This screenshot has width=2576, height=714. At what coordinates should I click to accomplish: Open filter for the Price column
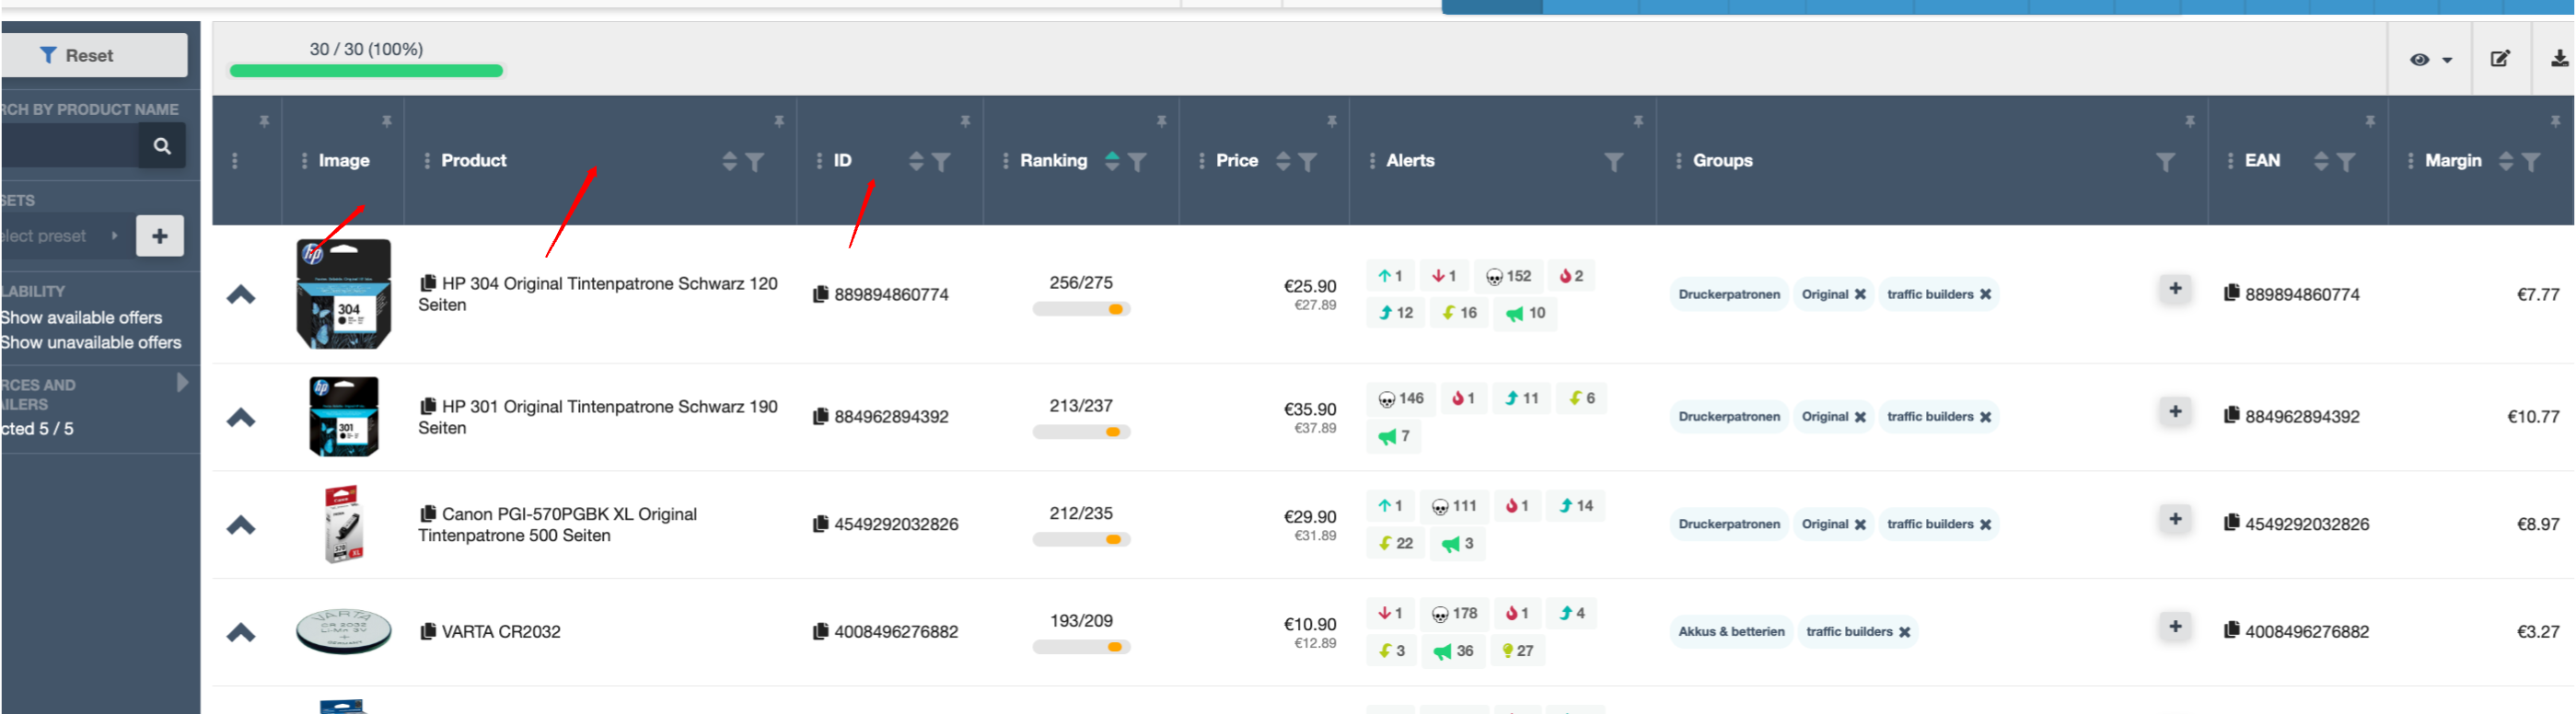[x=1307, y=162]
